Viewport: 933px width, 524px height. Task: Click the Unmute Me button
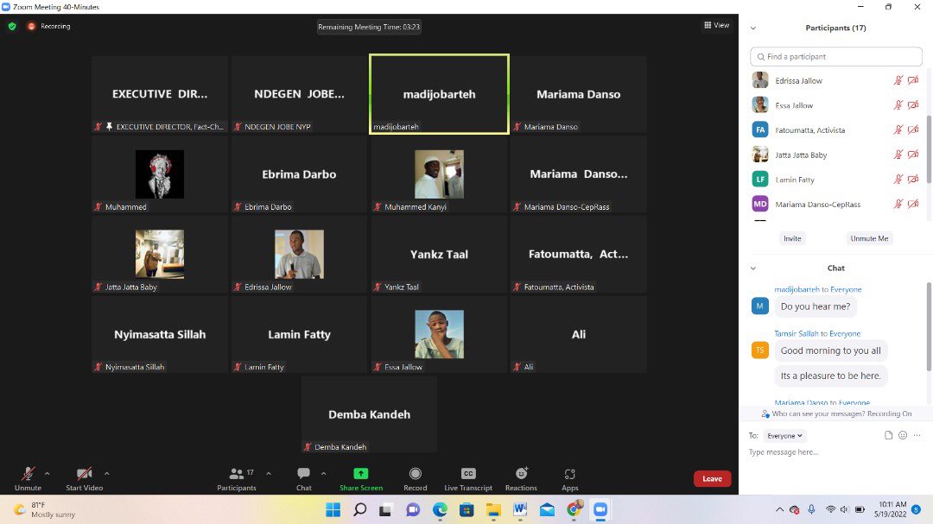(869, 238)
